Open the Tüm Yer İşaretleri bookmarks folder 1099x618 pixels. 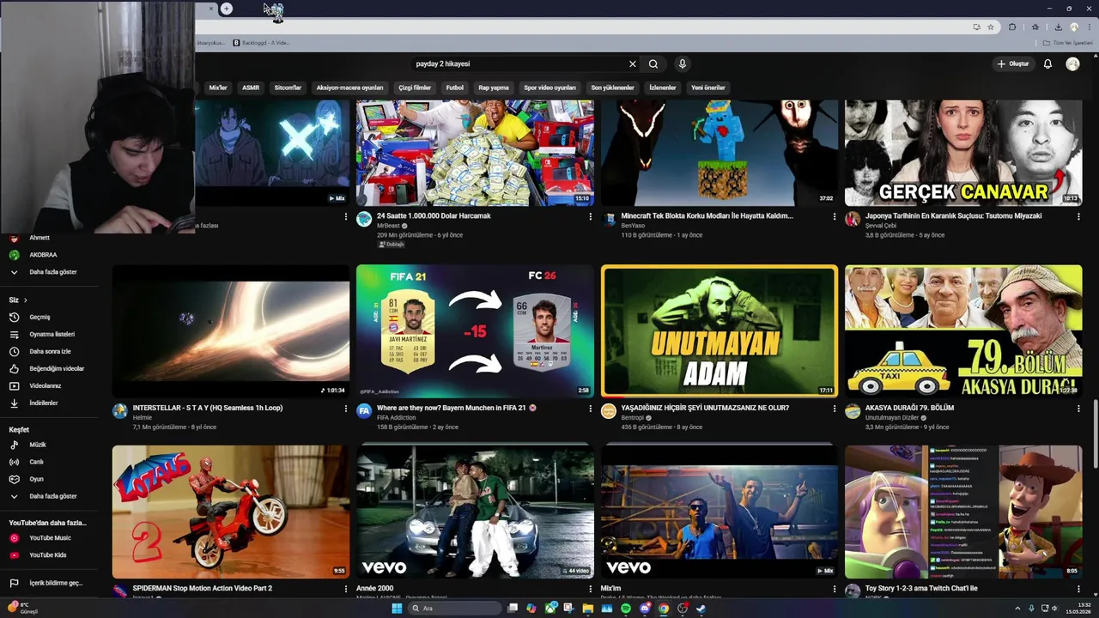click(1069, 43)
